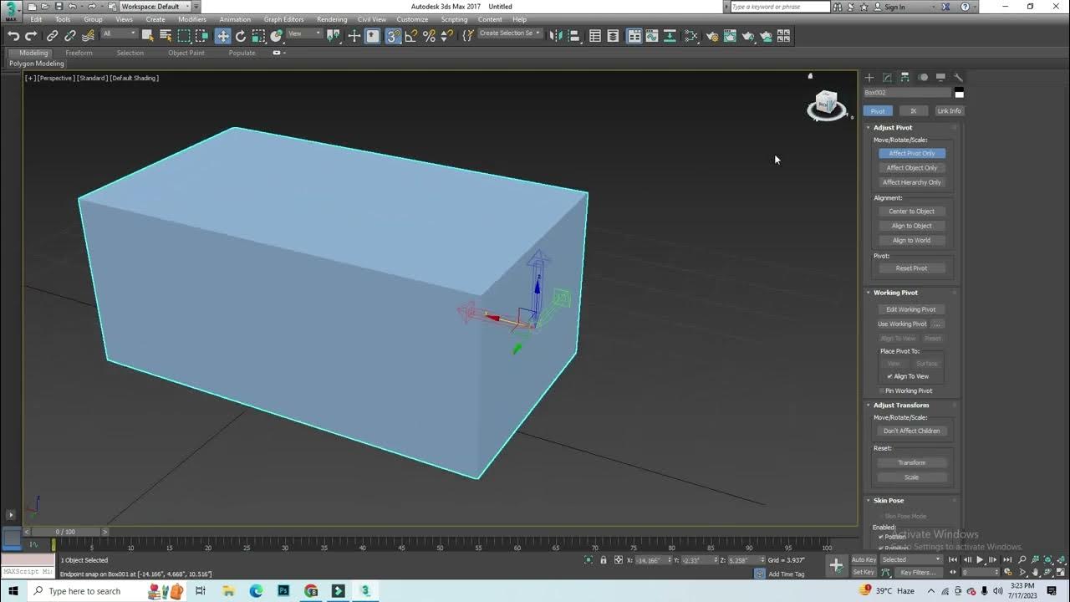
Task: Open the Workspace: Default dropdown
Action: (x=156, y=7)
